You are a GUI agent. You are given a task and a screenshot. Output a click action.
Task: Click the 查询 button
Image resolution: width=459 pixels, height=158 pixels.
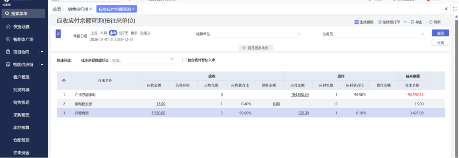[x=440, y=33]
